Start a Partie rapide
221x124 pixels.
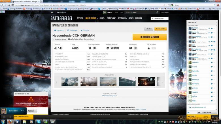click(x=160, y=29)
